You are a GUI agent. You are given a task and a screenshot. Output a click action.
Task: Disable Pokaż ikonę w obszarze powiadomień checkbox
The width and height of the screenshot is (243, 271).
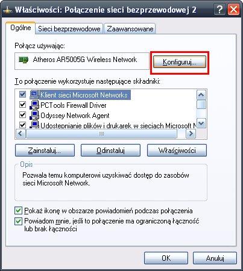tap(18, 211)
